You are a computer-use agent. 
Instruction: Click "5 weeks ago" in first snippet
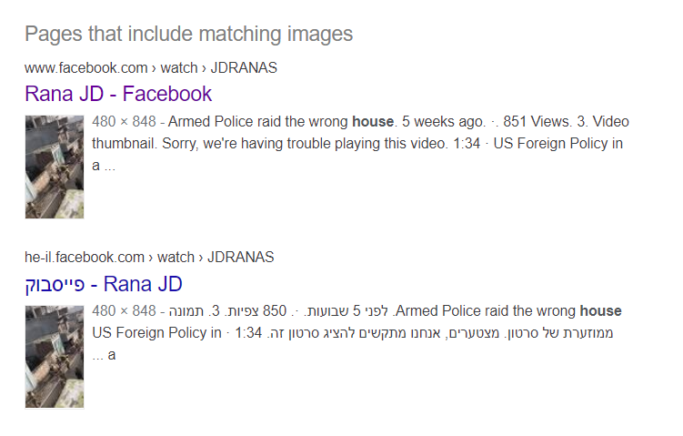pyautogui.click(x=443, y=122)
